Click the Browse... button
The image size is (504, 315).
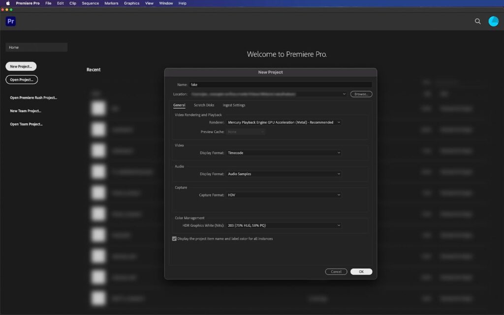point(361,94)
